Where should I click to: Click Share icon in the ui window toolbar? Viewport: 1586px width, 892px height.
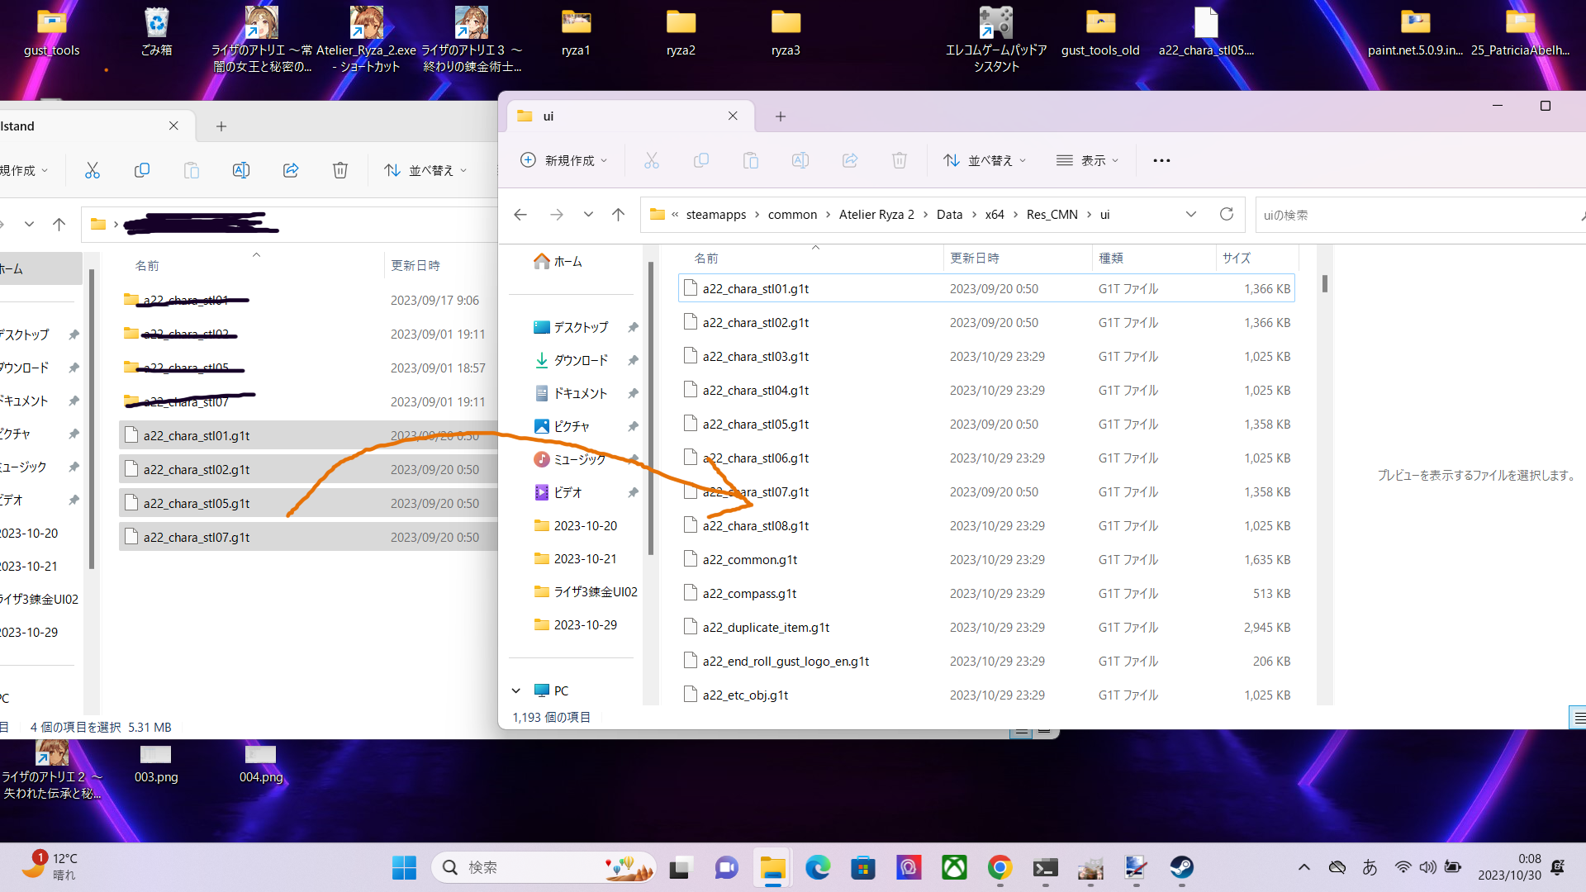850,160
